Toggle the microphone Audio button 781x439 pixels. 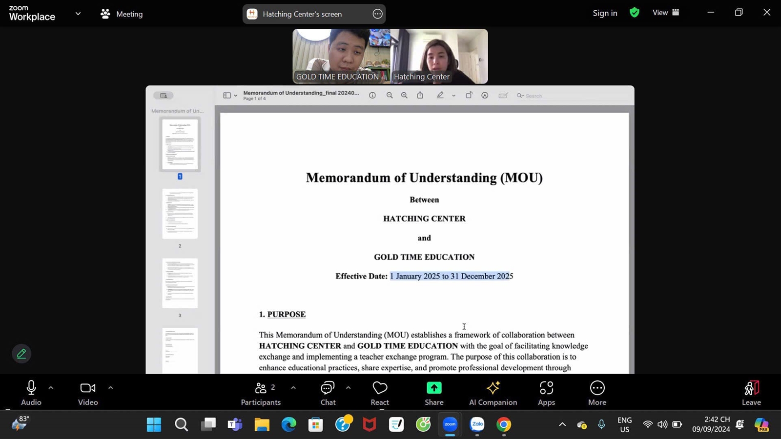tap(31, 393)
